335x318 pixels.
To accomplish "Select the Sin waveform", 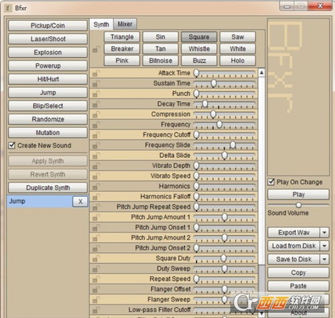I will point(160,37).
